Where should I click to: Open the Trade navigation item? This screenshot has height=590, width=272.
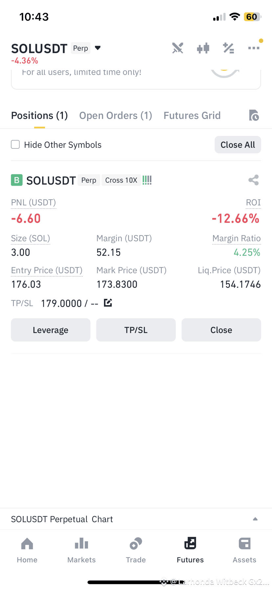[136, 551]
